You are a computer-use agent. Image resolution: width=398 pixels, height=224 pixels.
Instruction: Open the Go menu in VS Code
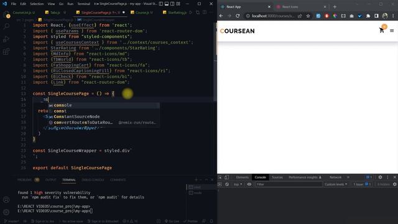click(x=61, y=4)
